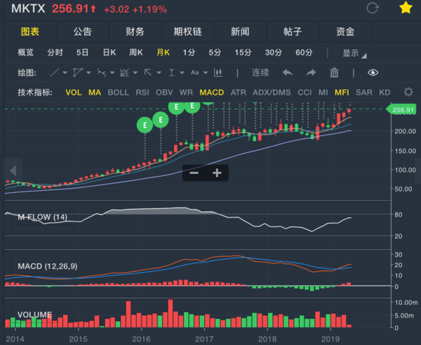The width and height of the screenshot is (421, 345).
Task: Enable the CCI indicator
Action: click(305, 93)
